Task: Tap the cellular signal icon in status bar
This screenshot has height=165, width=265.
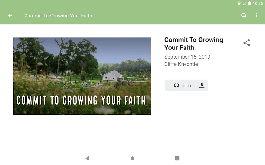Action: pos(244,4)
